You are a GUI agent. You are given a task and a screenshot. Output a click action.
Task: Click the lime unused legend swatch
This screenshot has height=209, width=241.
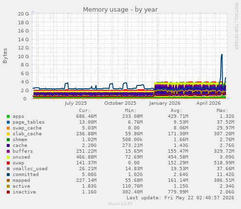coord(8,157)
